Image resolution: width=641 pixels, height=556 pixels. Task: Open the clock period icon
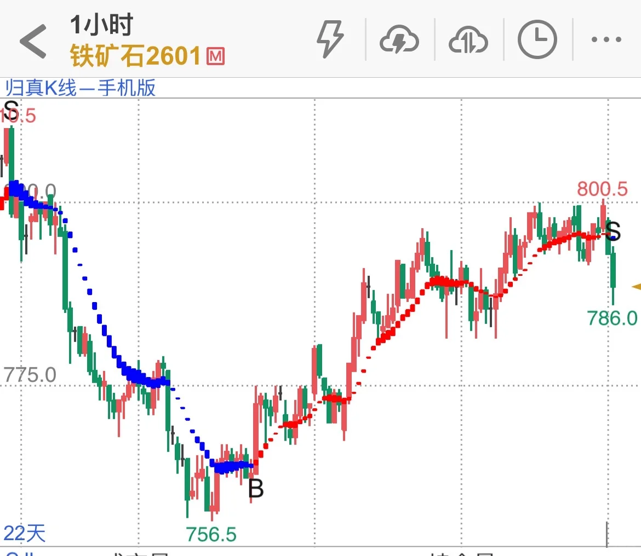click(537, 39)
